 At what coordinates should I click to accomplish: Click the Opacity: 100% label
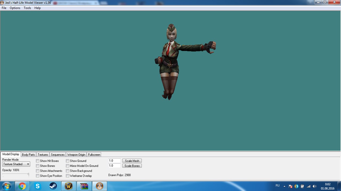(x=11, y=170)
